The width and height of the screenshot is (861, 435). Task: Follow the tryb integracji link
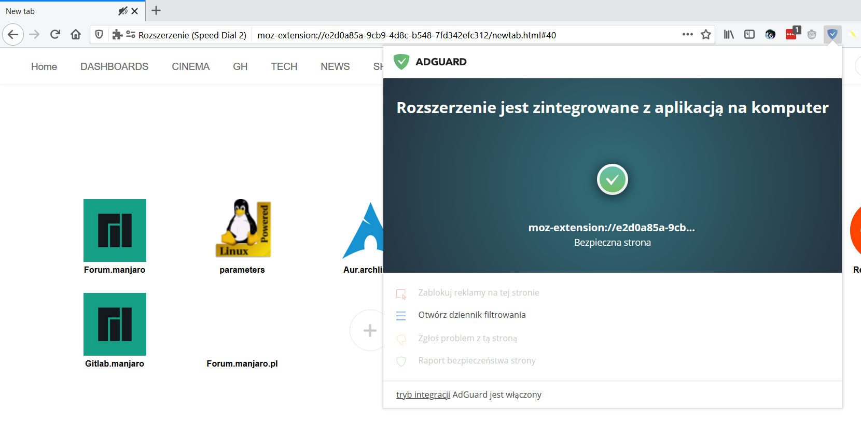pyautogui.click(x=423, y=395)
